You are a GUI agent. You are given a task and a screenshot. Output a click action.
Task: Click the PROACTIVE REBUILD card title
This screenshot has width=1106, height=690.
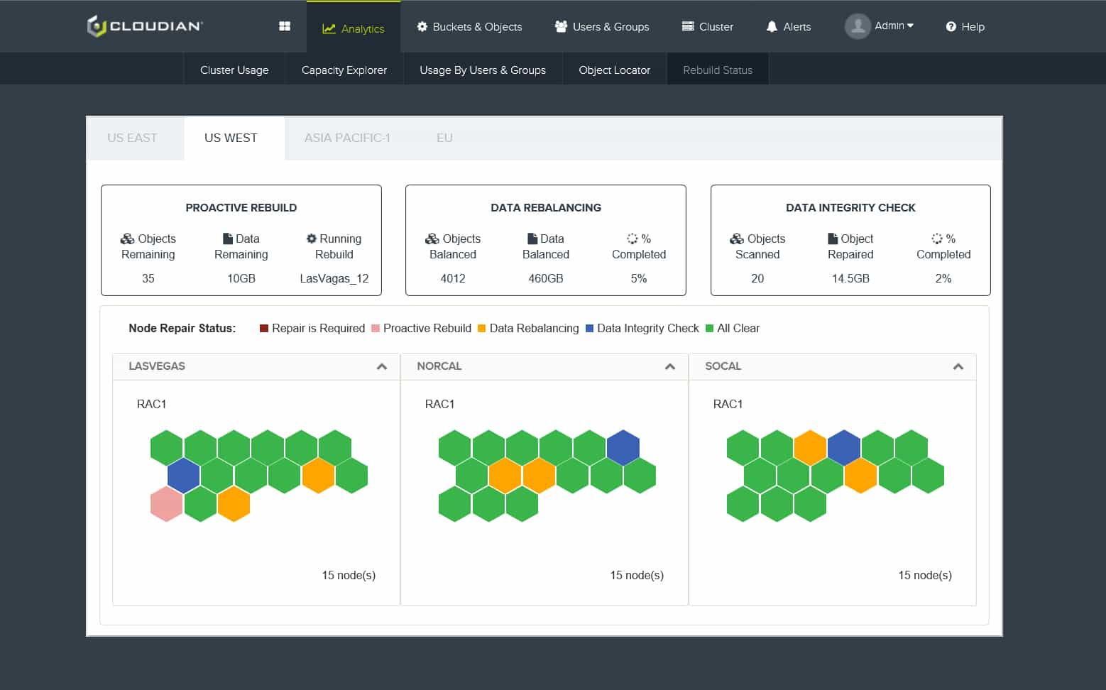click(x=241, y=207)
